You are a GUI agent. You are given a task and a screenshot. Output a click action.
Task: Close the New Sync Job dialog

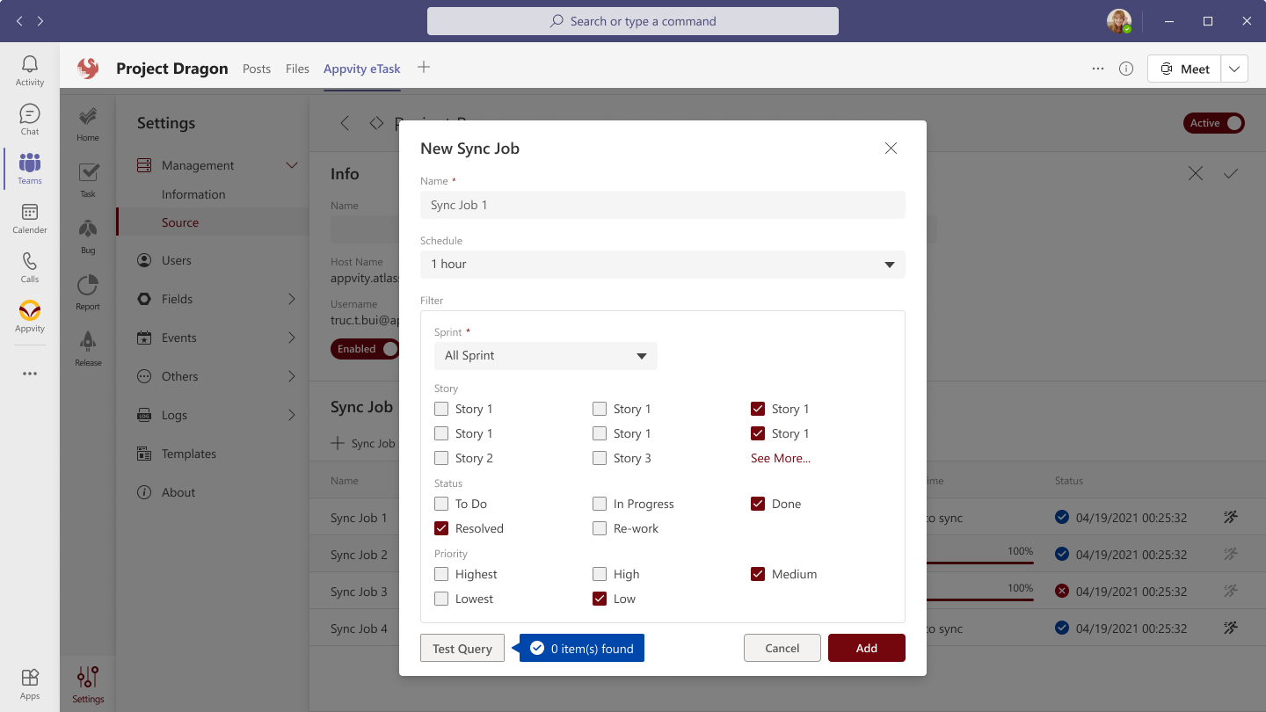pos(891,149)
